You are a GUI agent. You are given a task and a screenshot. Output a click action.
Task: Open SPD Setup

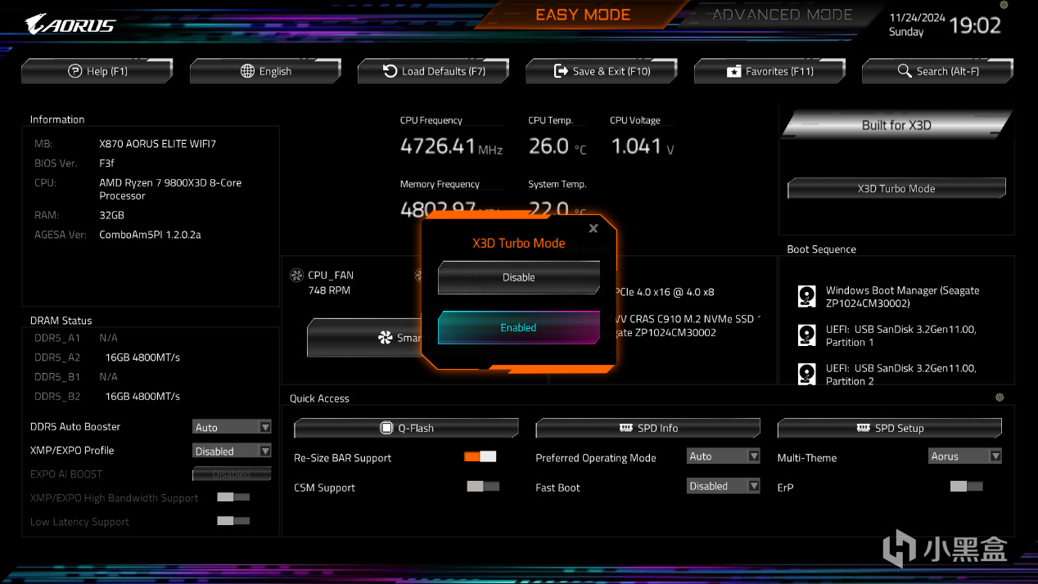[889, 428]
